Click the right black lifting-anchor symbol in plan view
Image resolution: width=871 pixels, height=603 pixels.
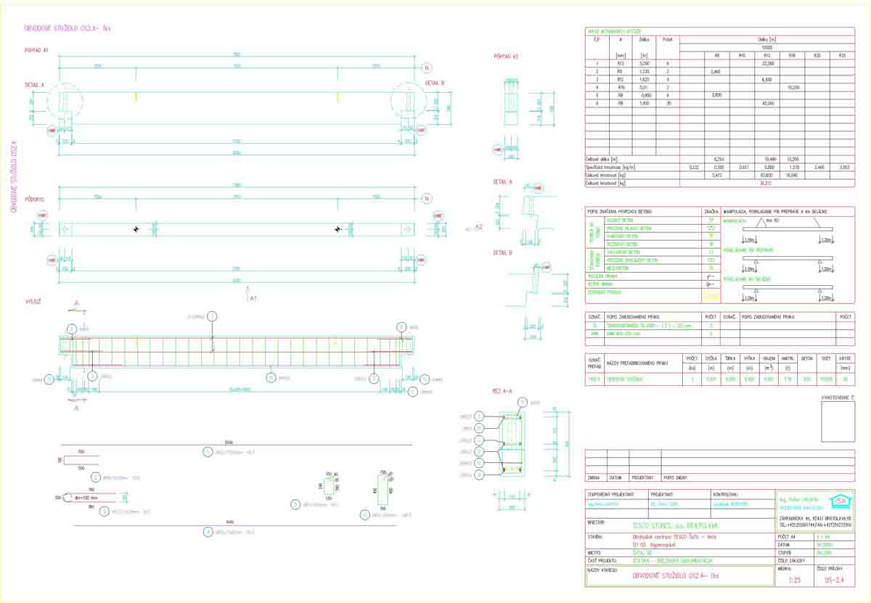coord(337,229)
